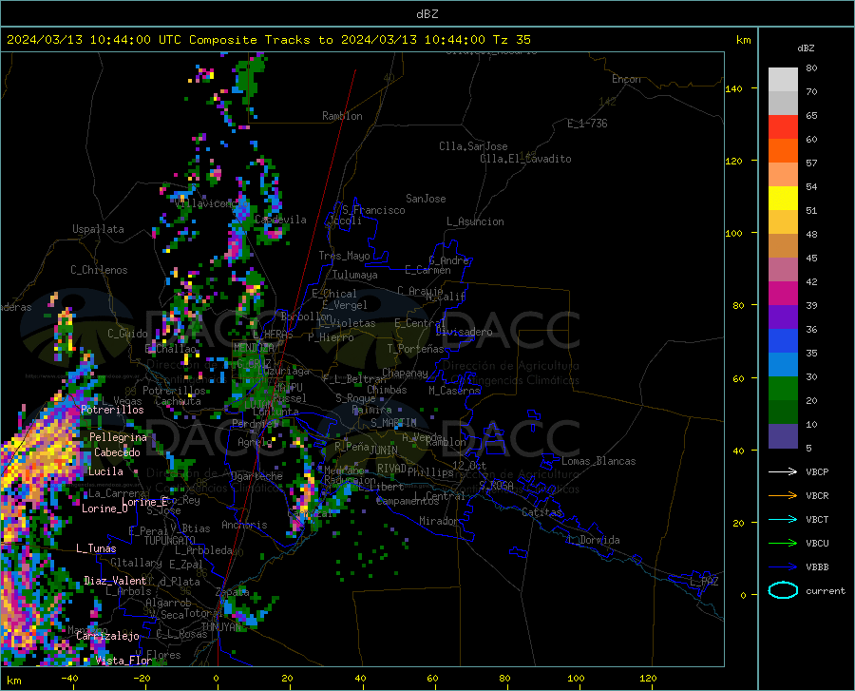The image size is (855, 691).
Task: Click the S_MARTIN map label
Action: 393,423
